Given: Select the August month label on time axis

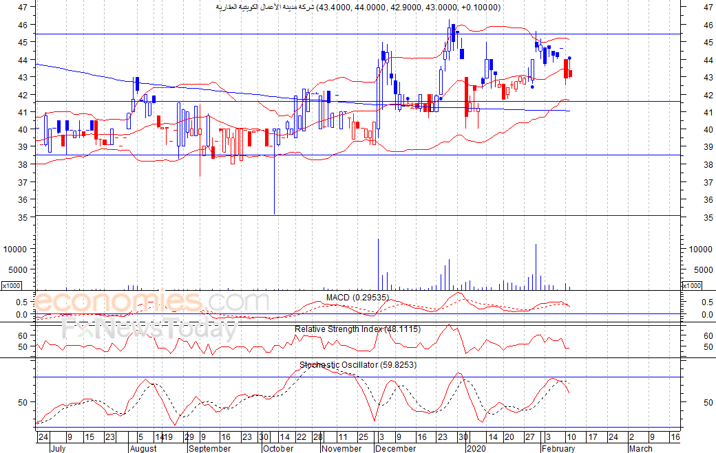Looking at the screenshot, I should [x=143, y=448].
